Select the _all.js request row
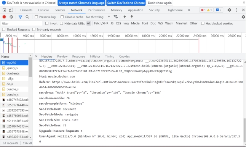Viewport: 246px width, 147px height. click(14, 79)
